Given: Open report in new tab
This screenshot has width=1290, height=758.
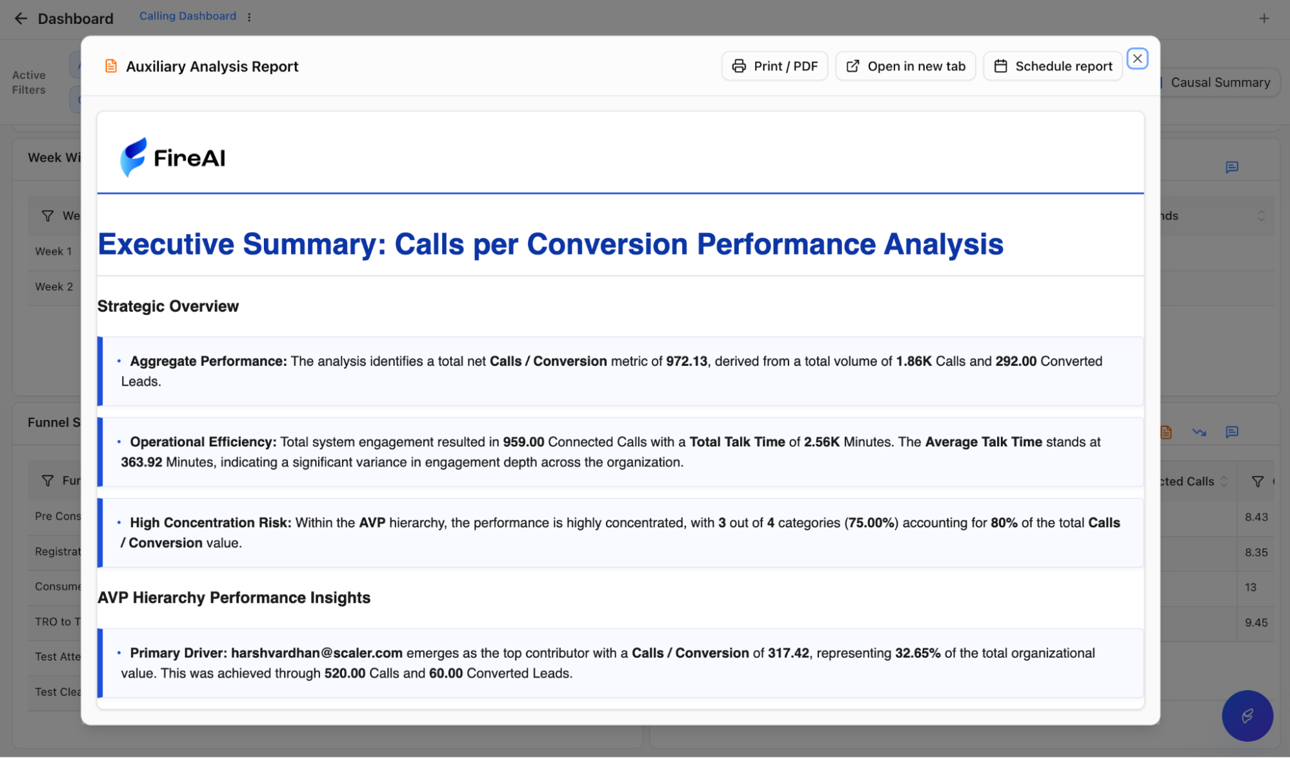Looking at the screenshot, I should point(905,66).
